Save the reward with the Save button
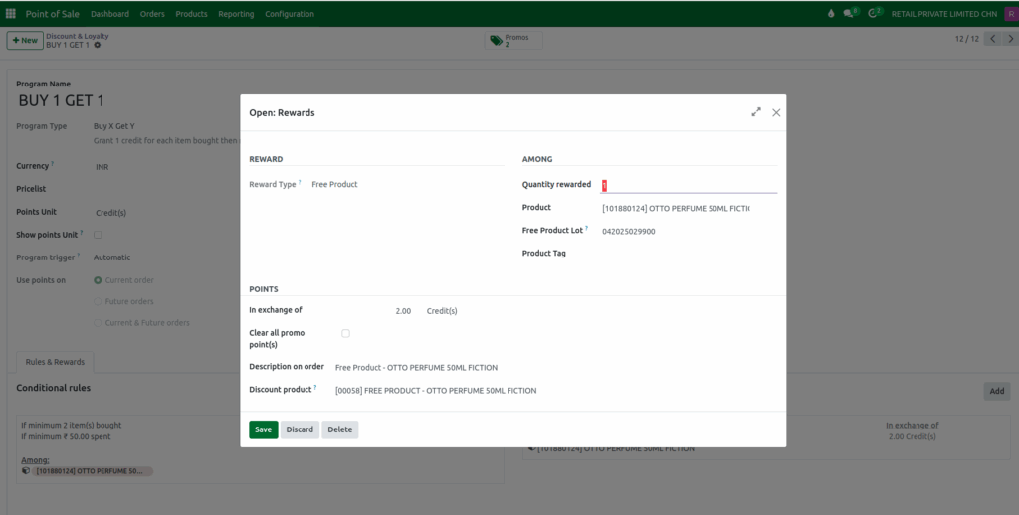This screenshot has height=515, width=1019. tap(263, 429)
